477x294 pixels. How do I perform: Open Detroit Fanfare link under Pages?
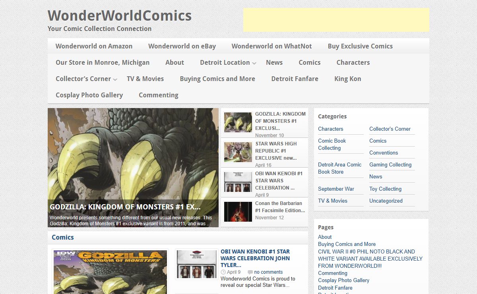pos(335,288)
